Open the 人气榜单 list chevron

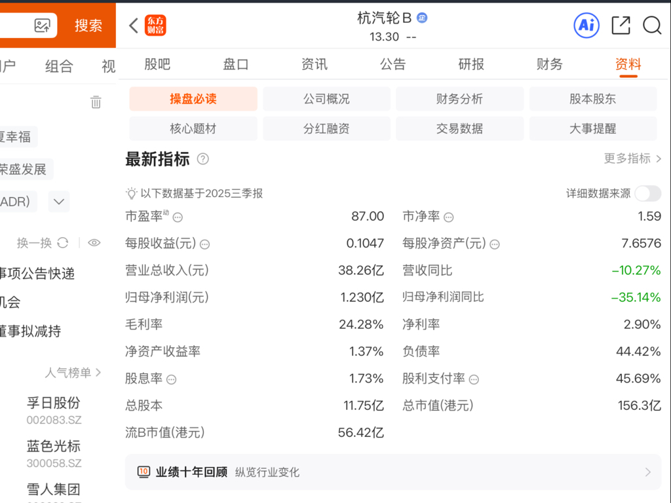tap(98, 373)
